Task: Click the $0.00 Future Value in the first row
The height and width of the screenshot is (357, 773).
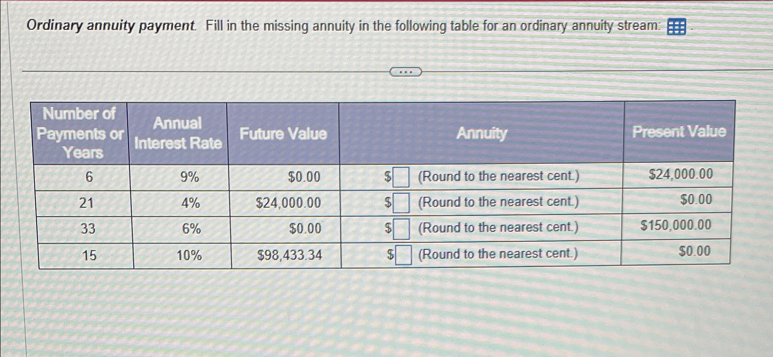Action: coord(305,177)
